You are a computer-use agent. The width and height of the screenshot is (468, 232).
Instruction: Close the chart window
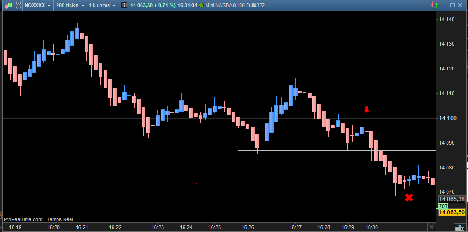(x=461, y=5)
